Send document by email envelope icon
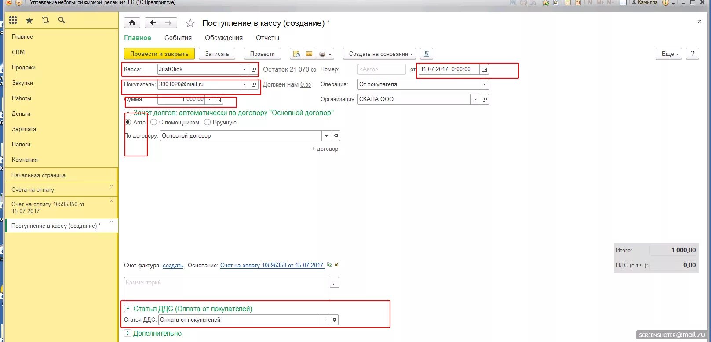This screenshot has height=342, width=711. 309,54
